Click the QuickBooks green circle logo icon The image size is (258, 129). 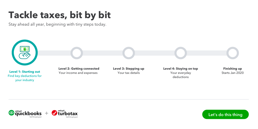(12, 113)
